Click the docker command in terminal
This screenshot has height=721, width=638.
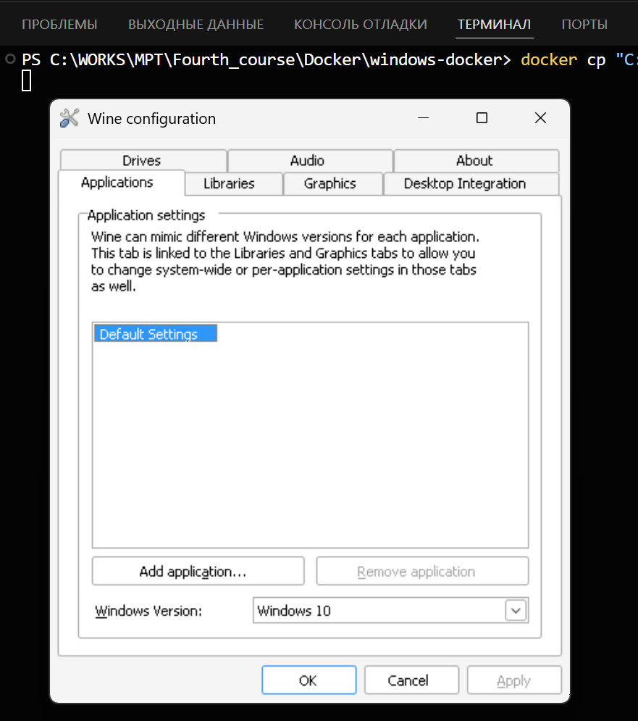[x=549, y=59]
